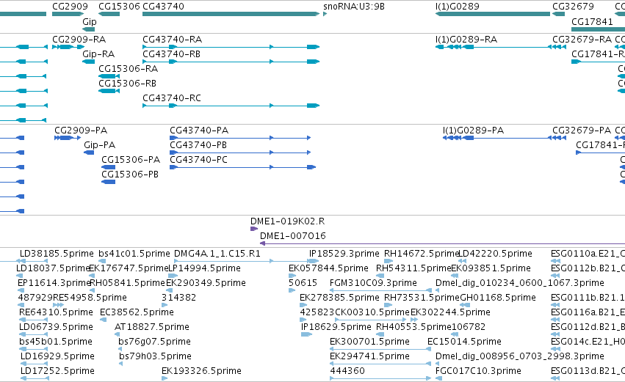Select the 314382 feature label
The image size is (625, 382).
click(x=179, y=298)
